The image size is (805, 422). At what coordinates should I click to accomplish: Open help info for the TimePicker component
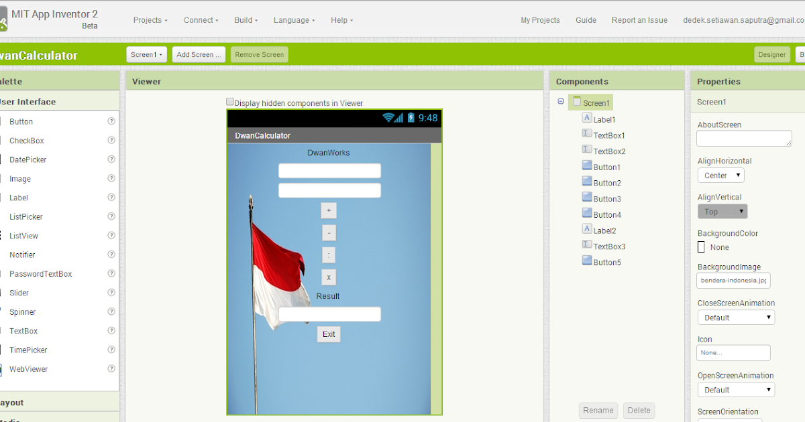tap(112, 350)
